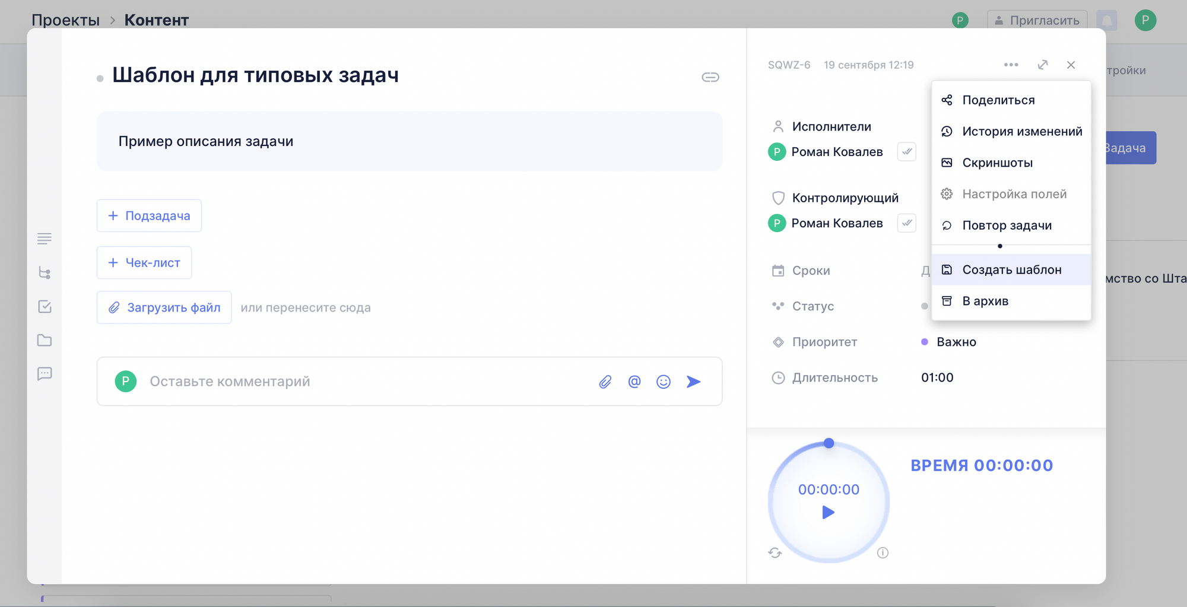Mention a user with @ icon

point(634,382)
